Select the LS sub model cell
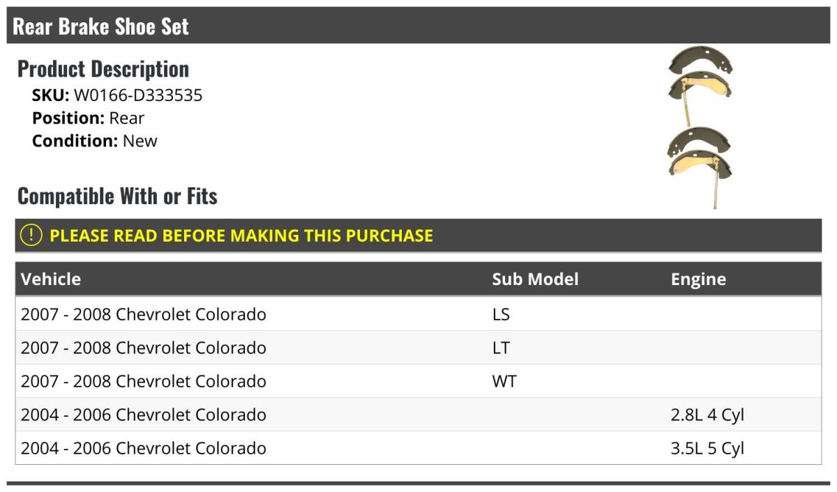 click(x=501, y=314)
